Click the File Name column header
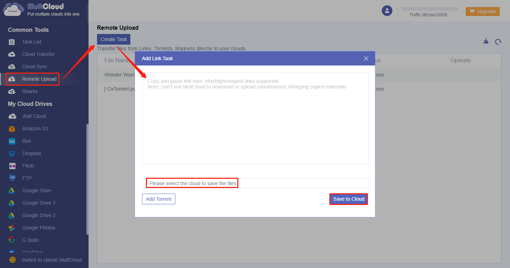 coord(117,60)
